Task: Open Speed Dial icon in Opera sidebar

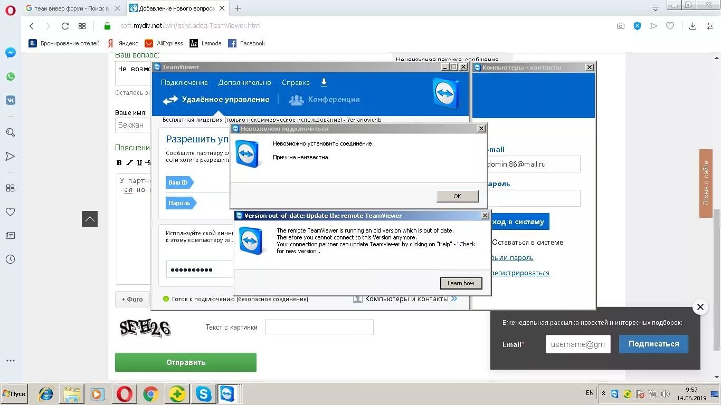Action: pos(11,188)
